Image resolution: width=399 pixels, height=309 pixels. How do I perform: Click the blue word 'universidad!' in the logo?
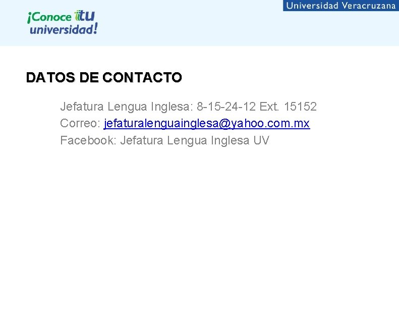62,29
